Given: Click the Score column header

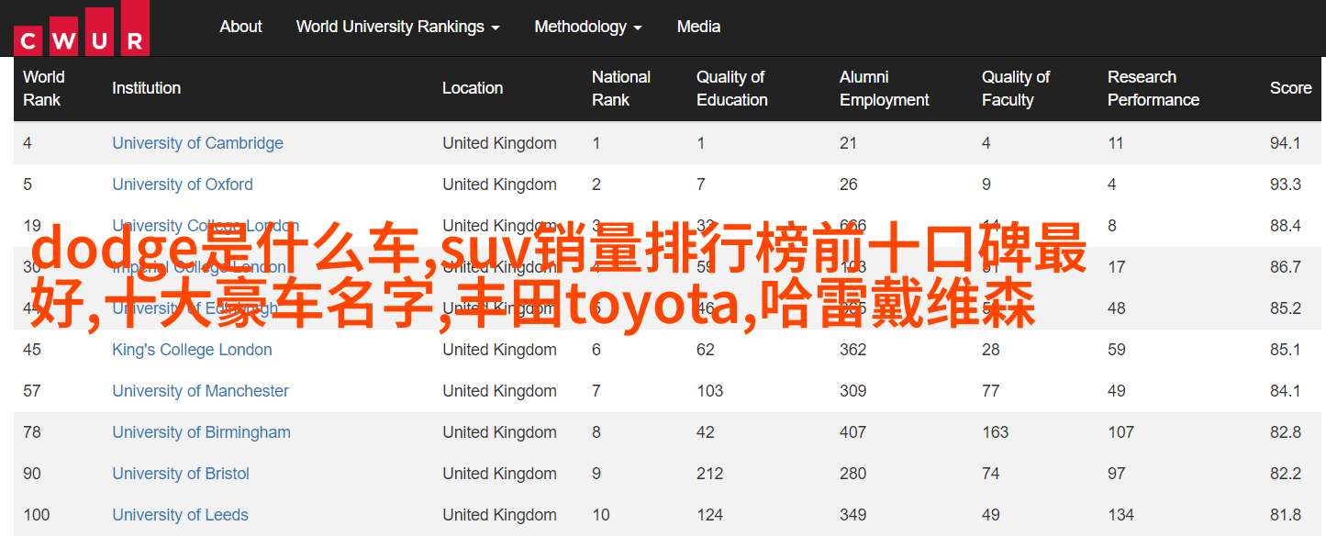Looking at the screenshot, I should [x=1291, y=88].
